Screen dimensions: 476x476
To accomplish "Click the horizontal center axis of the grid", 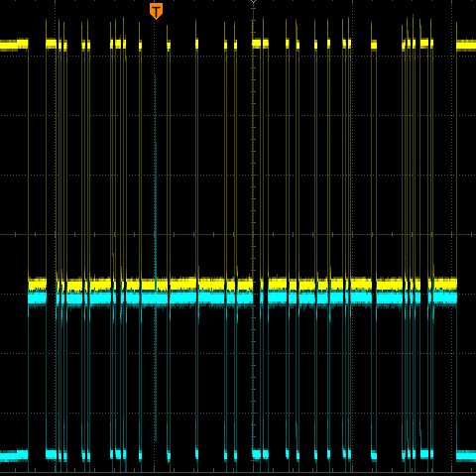I will (238, 234).
